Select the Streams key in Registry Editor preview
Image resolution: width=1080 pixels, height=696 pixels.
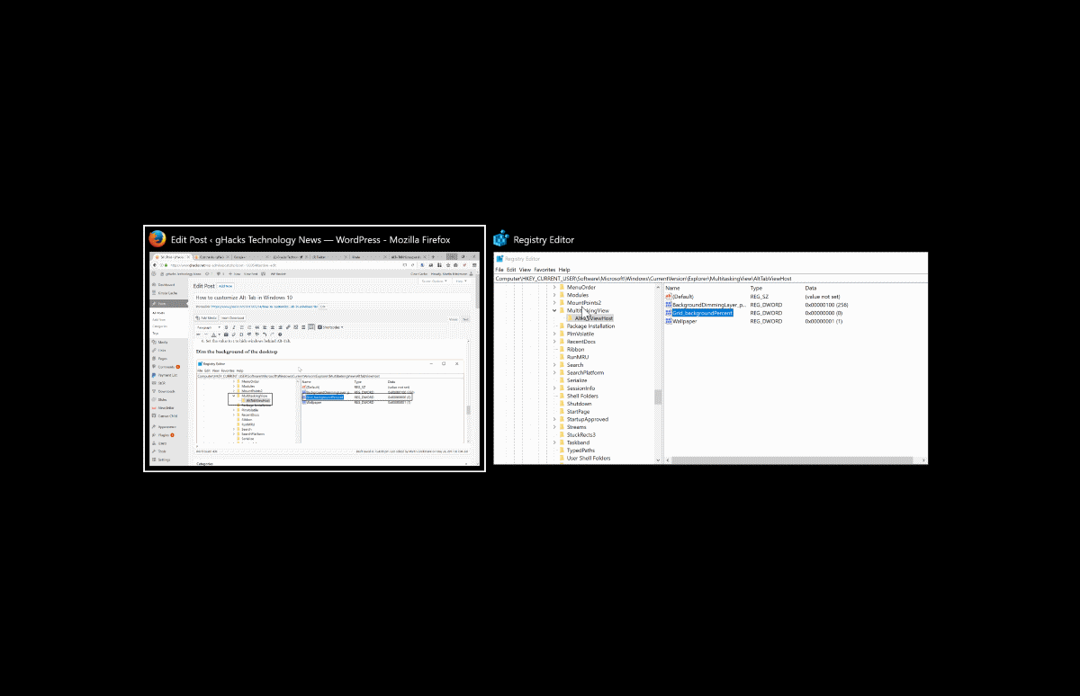tap(576, 427)
